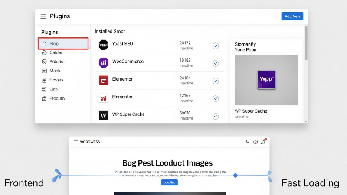Click the Carder icon in sidebar
Image resolution: width=347 pixels, height=195 pixels.
(44, 52)
